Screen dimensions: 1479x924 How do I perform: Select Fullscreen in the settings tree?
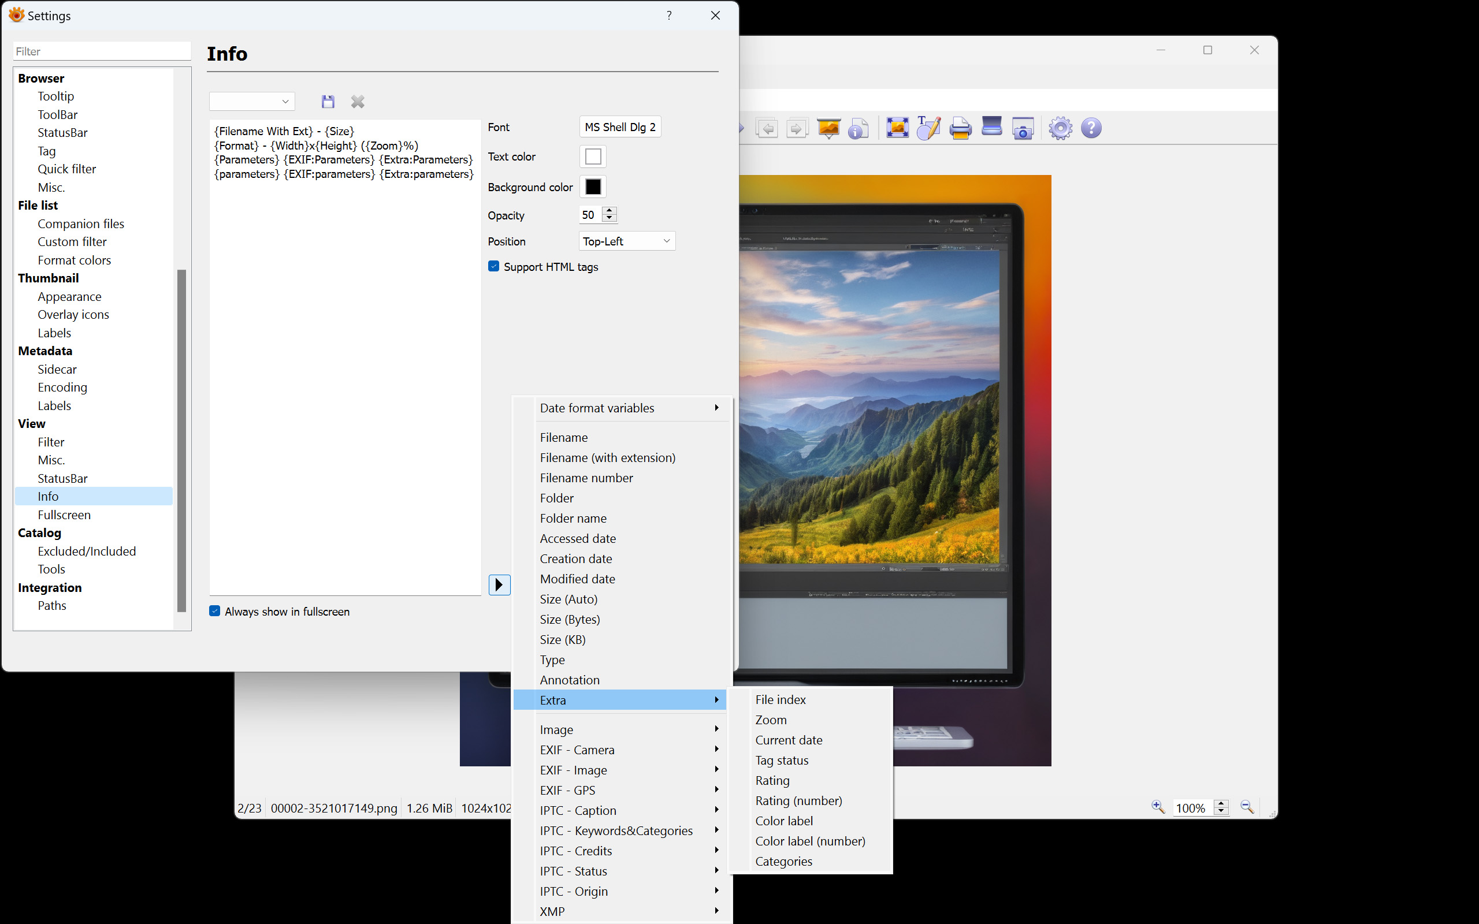tap(64, 515)
